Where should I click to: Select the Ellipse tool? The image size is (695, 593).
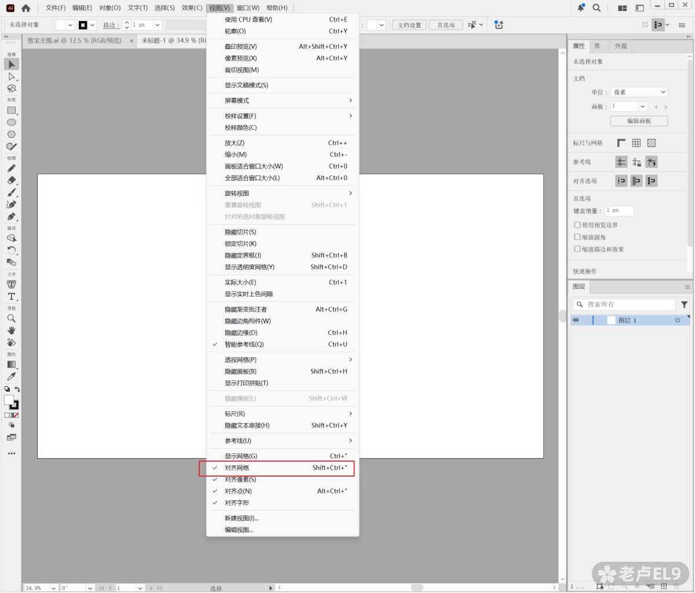12,122
